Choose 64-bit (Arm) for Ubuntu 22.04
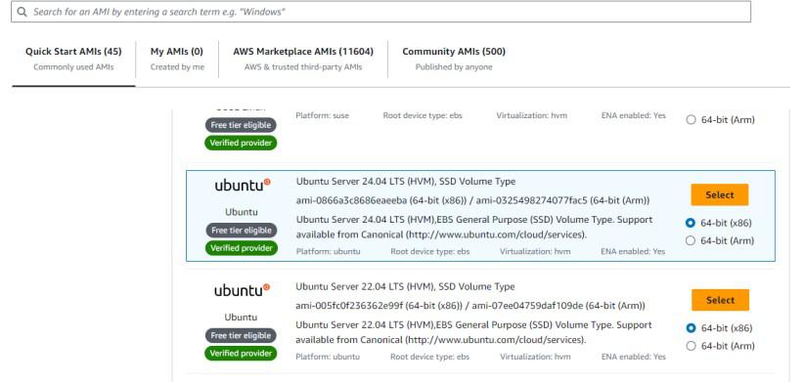 (691, 346)
